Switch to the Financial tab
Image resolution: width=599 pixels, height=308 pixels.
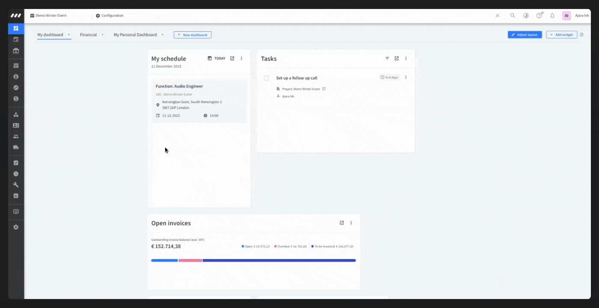coord(88,35)
